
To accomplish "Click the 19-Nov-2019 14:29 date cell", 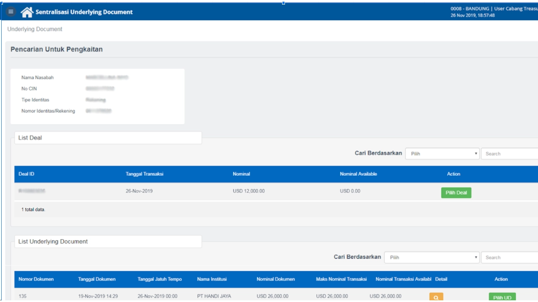I will point(98,296).
